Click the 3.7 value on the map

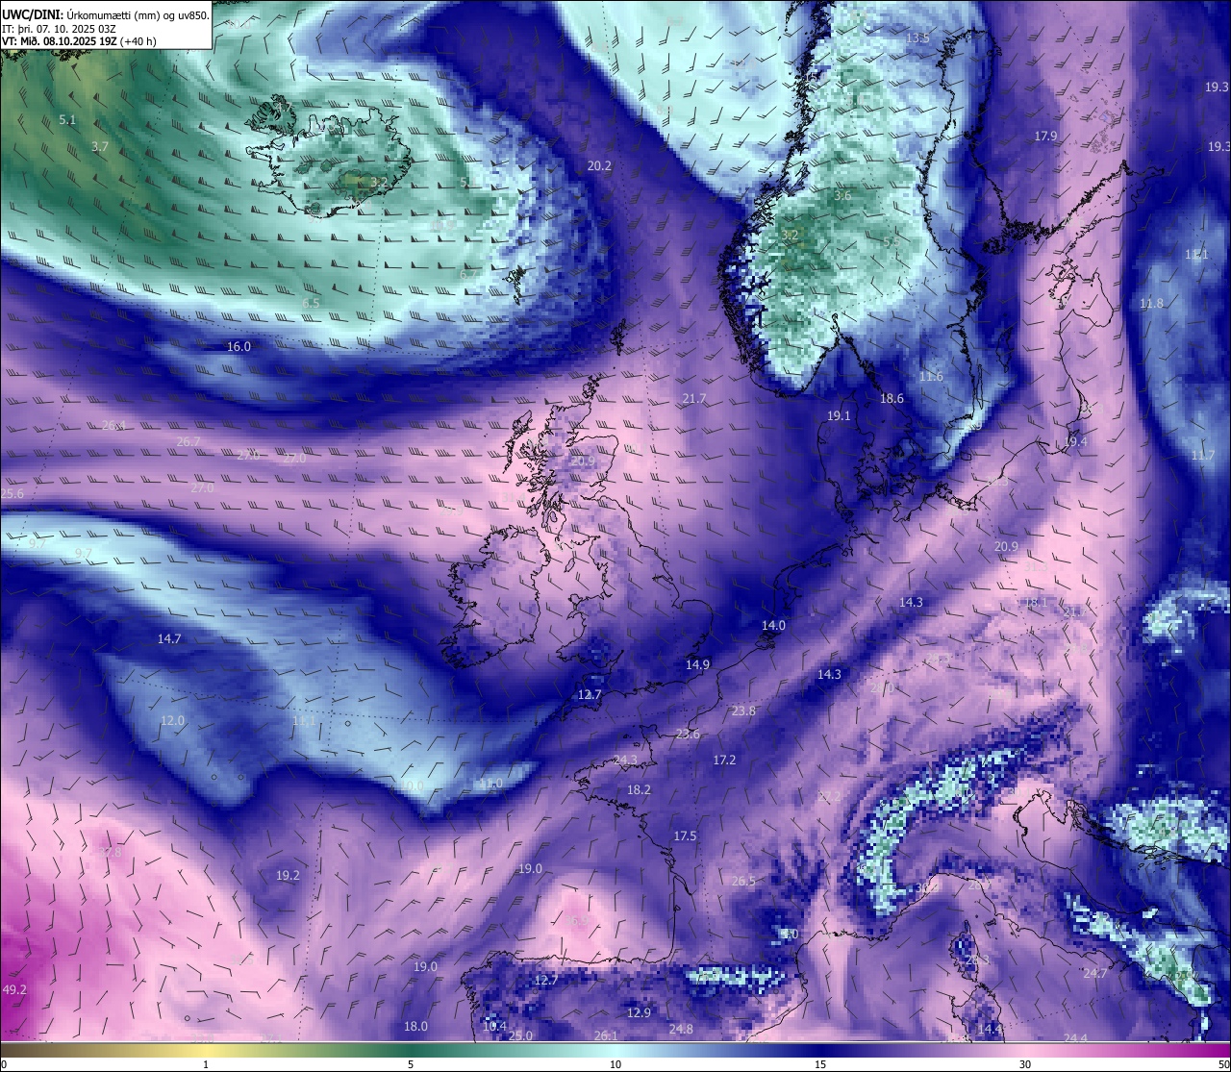pyautogui.click(x=100, y=147)
